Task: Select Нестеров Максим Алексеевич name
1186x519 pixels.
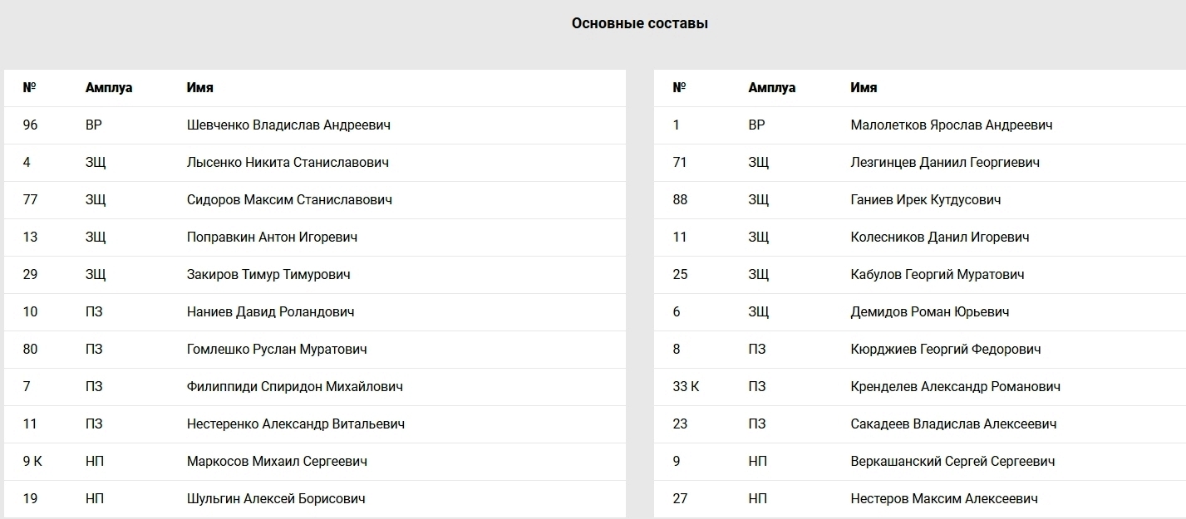Action: (944, 499)
